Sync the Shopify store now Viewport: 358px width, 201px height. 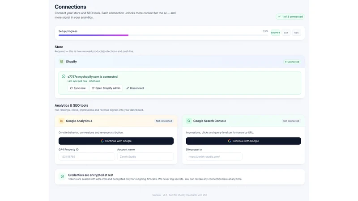coord(77,88)
